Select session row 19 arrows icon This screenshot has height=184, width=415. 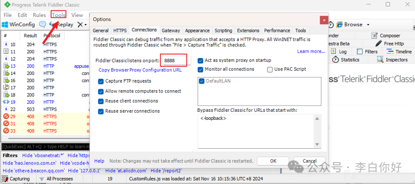(x=6, y=102)
